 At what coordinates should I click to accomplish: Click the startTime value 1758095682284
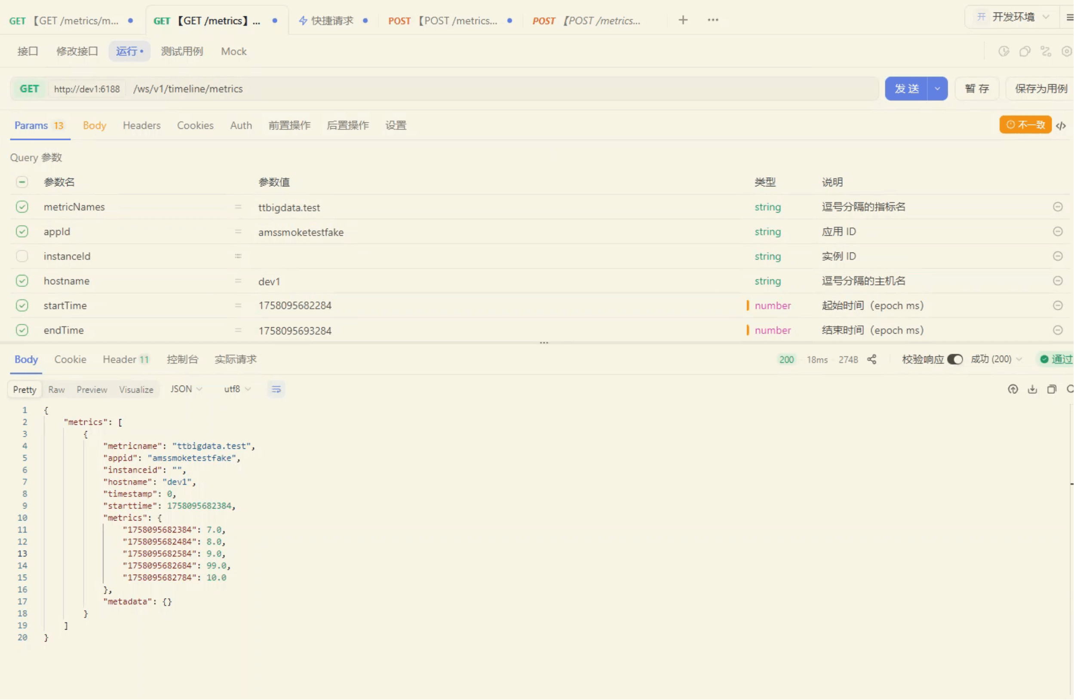click(x=295, y=306)
